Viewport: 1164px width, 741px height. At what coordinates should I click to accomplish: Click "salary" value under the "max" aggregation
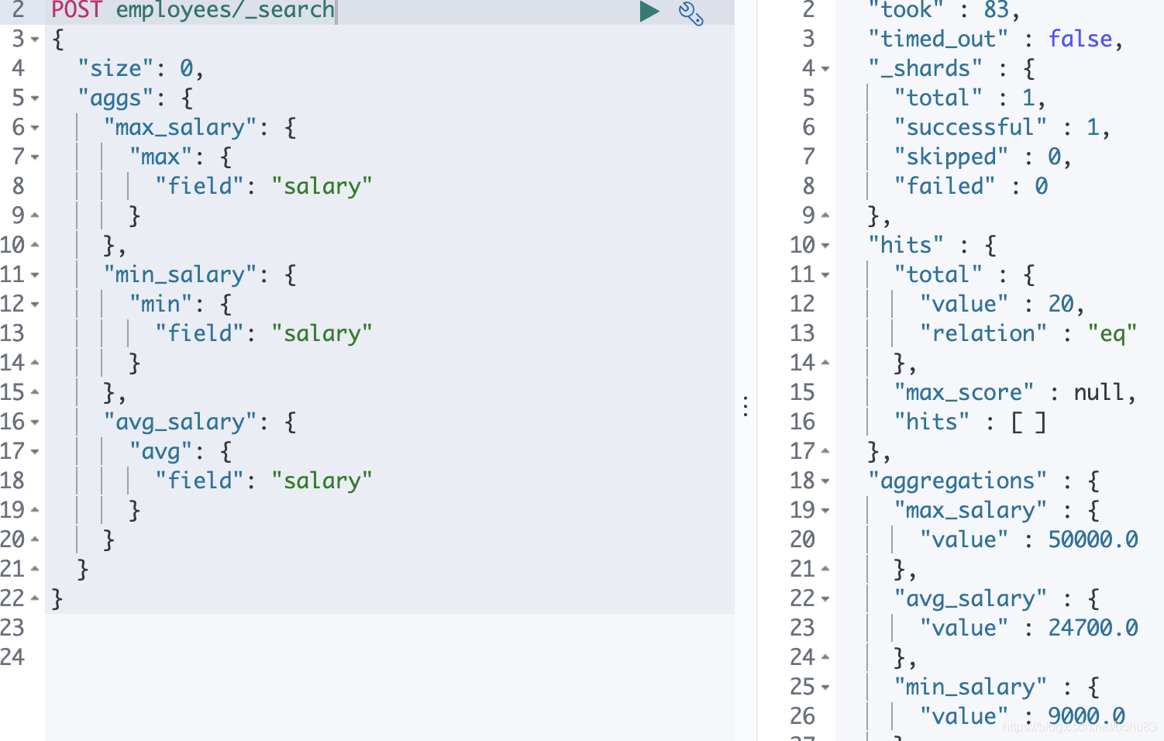pyautogui.click(x=322, y=186)
